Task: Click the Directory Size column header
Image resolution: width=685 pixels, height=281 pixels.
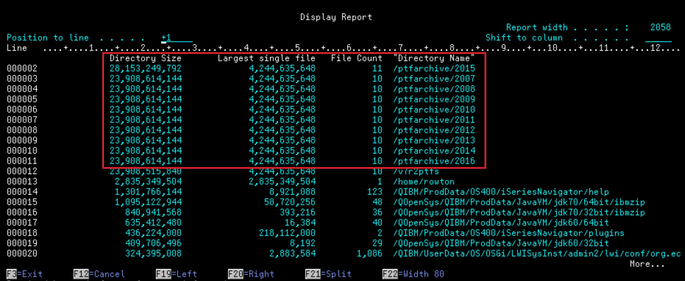Action: pyautogui.click(x=145, y=58)
